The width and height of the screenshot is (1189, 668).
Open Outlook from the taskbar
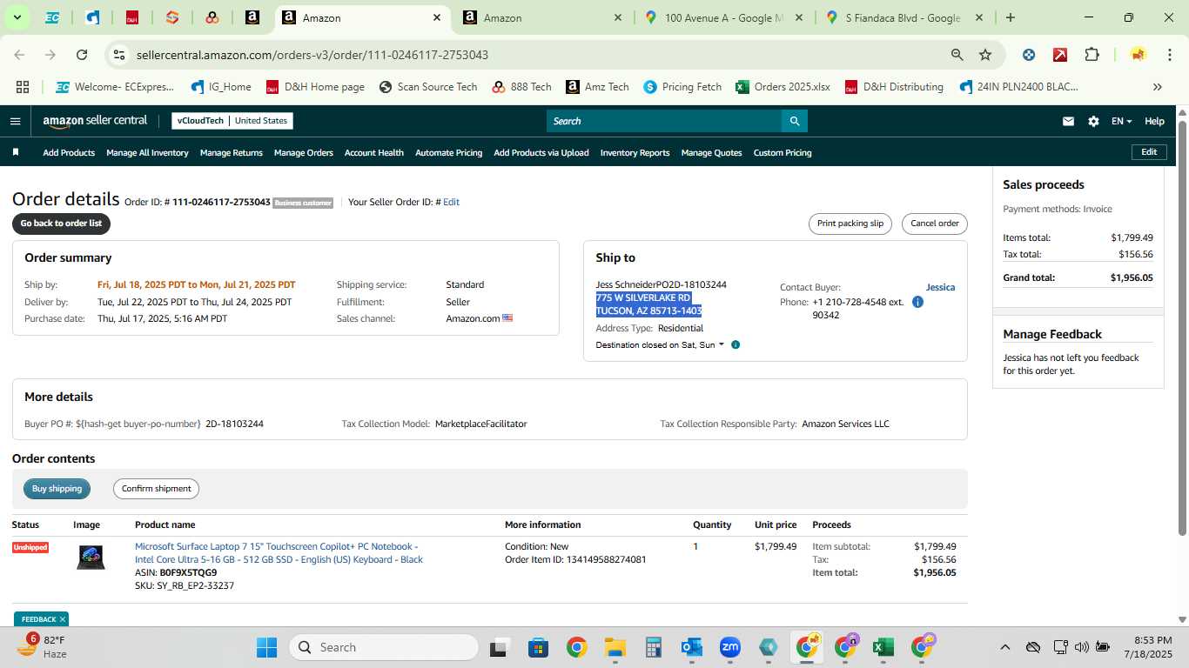[x=692, y=647]
